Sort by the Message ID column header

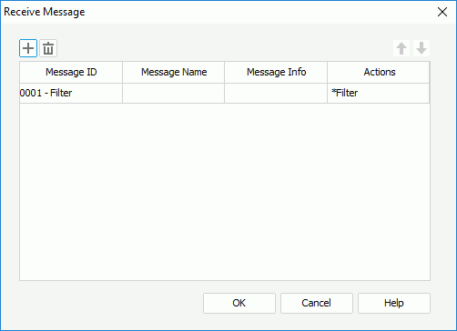(x=71, y=72)
